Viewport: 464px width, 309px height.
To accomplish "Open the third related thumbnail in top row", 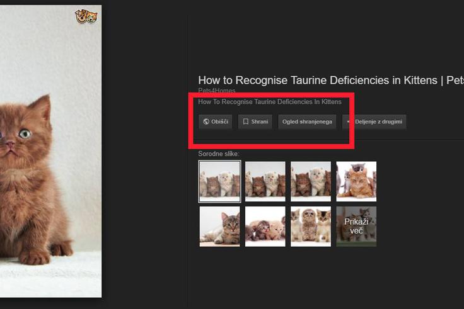I will pos(311,181).
